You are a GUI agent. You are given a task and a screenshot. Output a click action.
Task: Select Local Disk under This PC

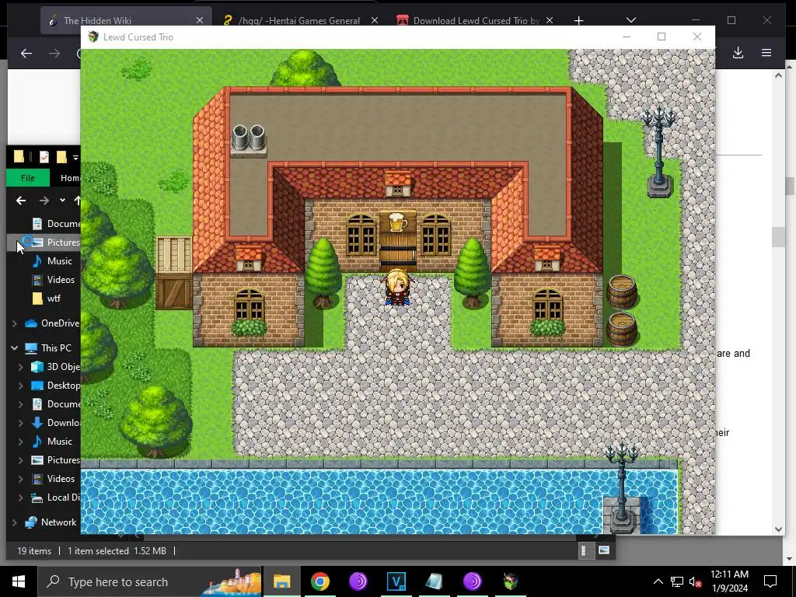pyautogui.click(x=56, y=497)
